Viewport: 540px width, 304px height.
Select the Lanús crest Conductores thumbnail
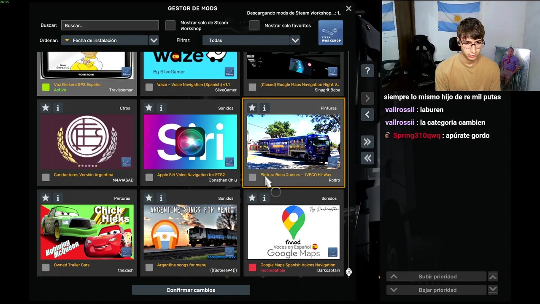(x=87, y=142)
